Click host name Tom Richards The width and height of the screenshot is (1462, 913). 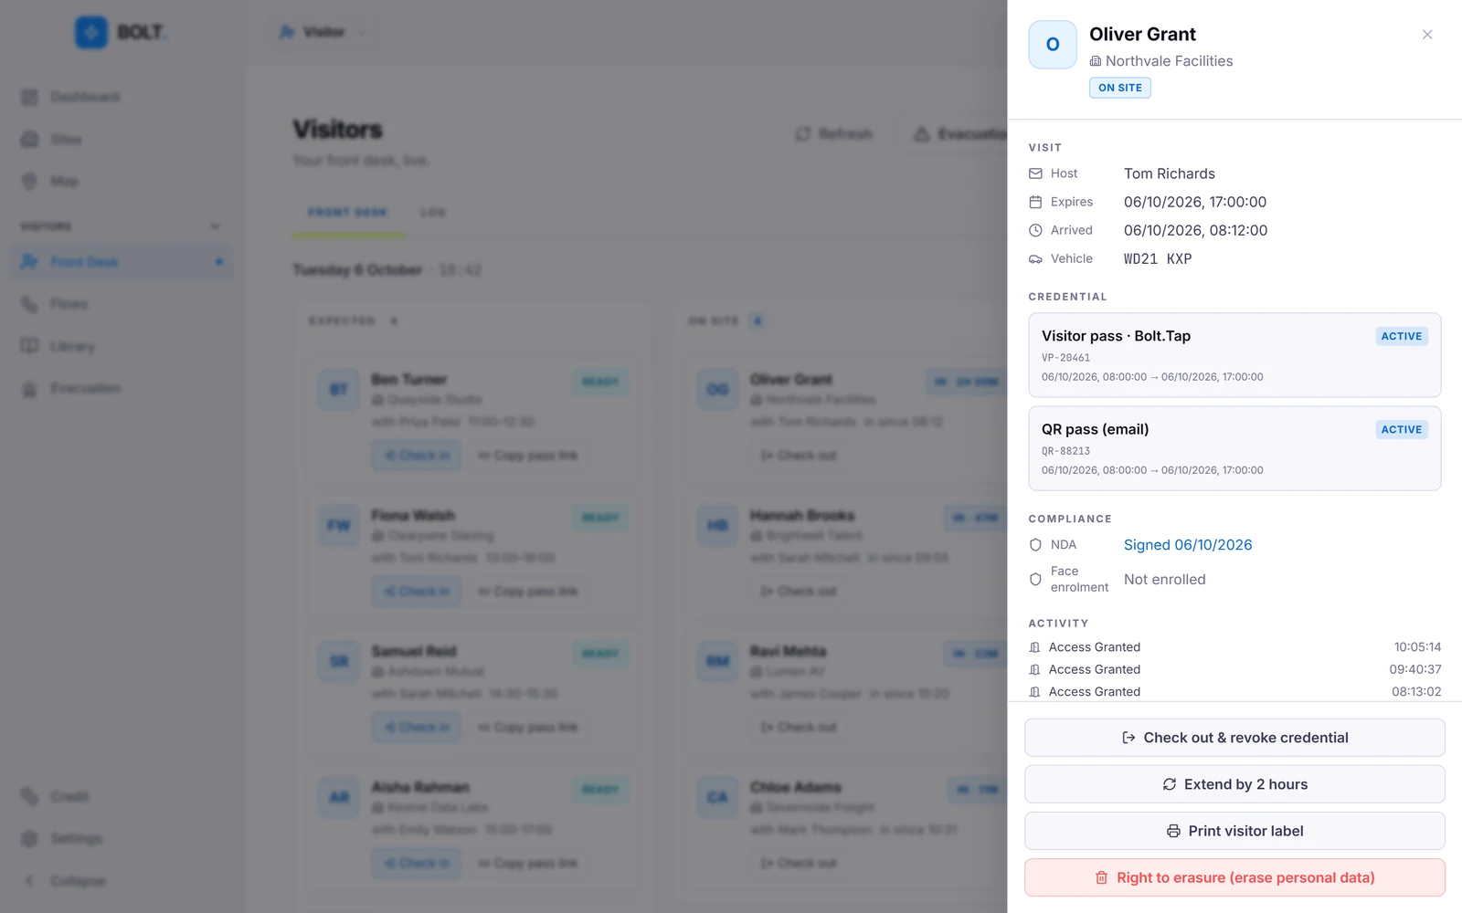tap(1170, 173)
